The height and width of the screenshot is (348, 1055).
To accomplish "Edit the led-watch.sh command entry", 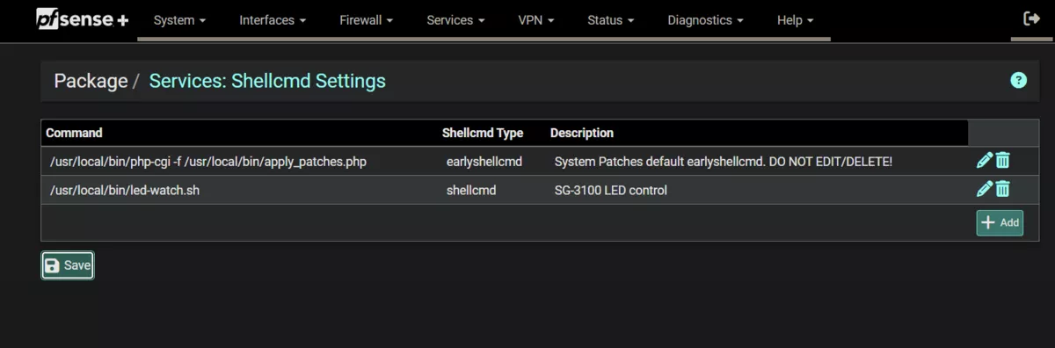I will [x=985, y=189].
